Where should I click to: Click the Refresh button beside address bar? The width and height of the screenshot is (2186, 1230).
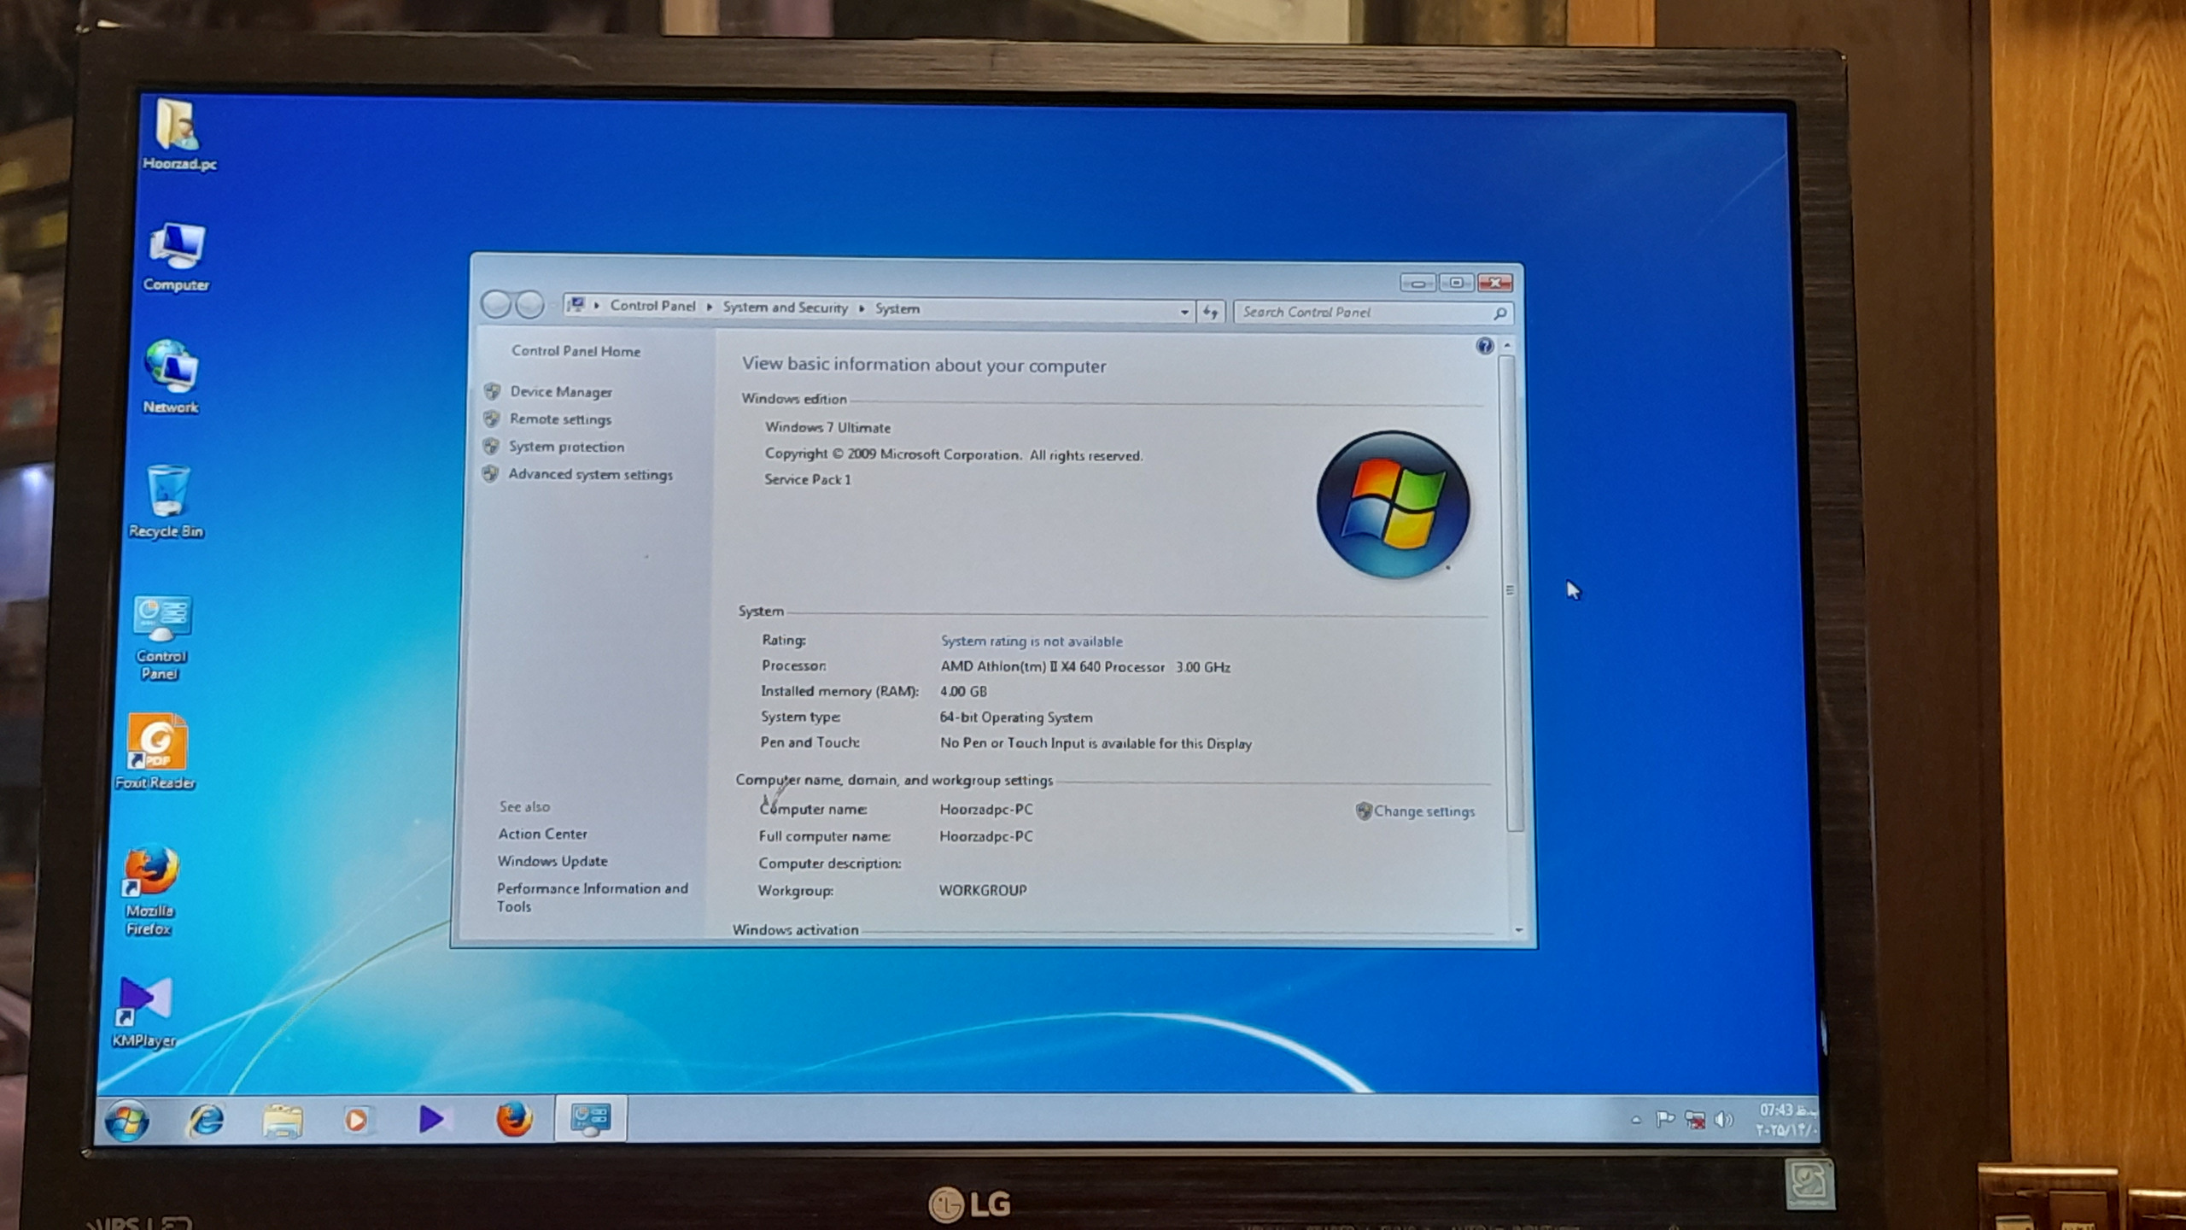pyautogui.click(x=1210, y=312)
